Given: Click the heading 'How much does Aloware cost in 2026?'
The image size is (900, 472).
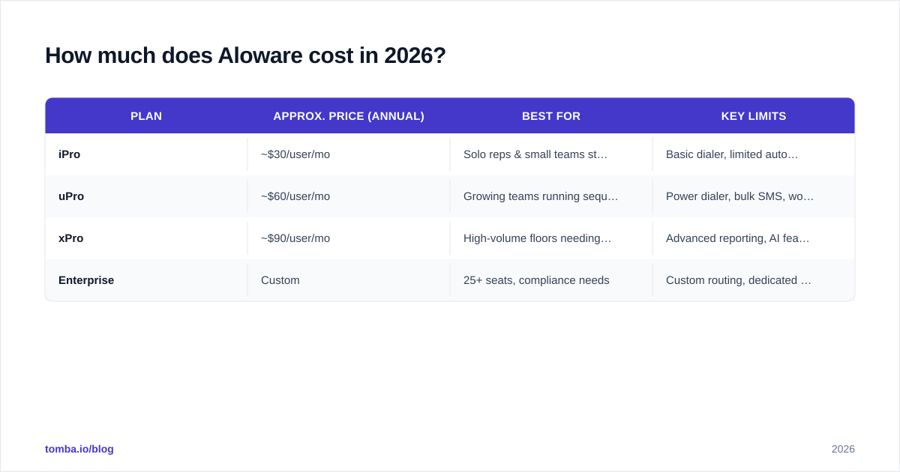Looking at the screenshot, I should (245, 55).
